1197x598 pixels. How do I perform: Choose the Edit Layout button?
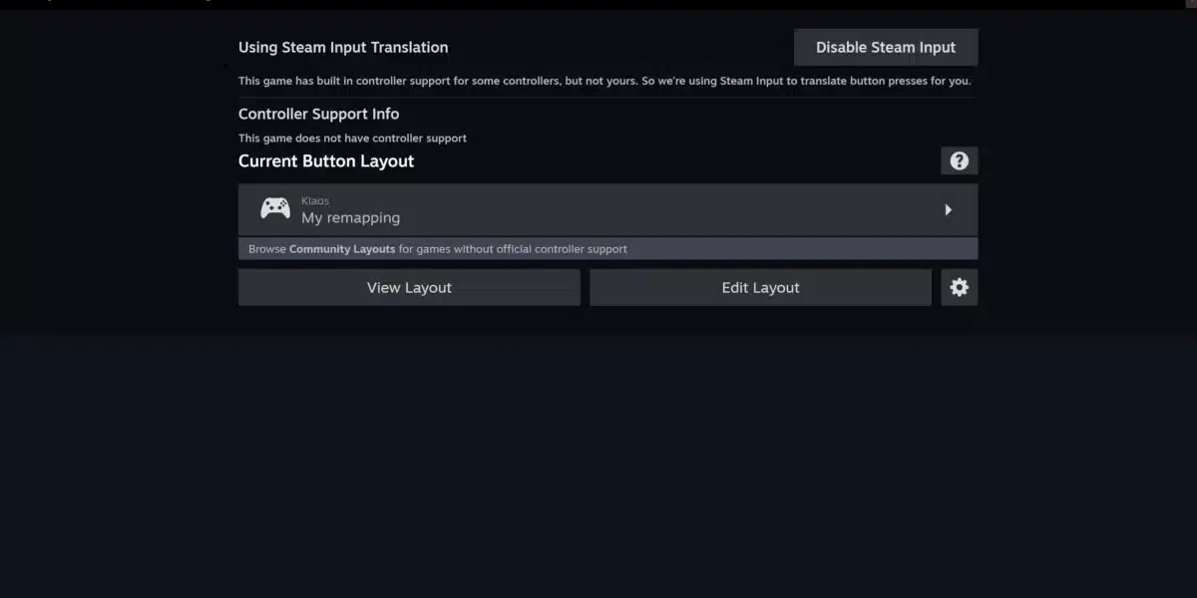(760, 287)
